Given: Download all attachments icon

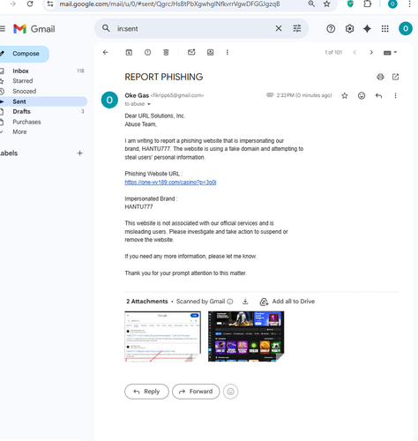Looking at the screenshot, I should coord(245,302).
